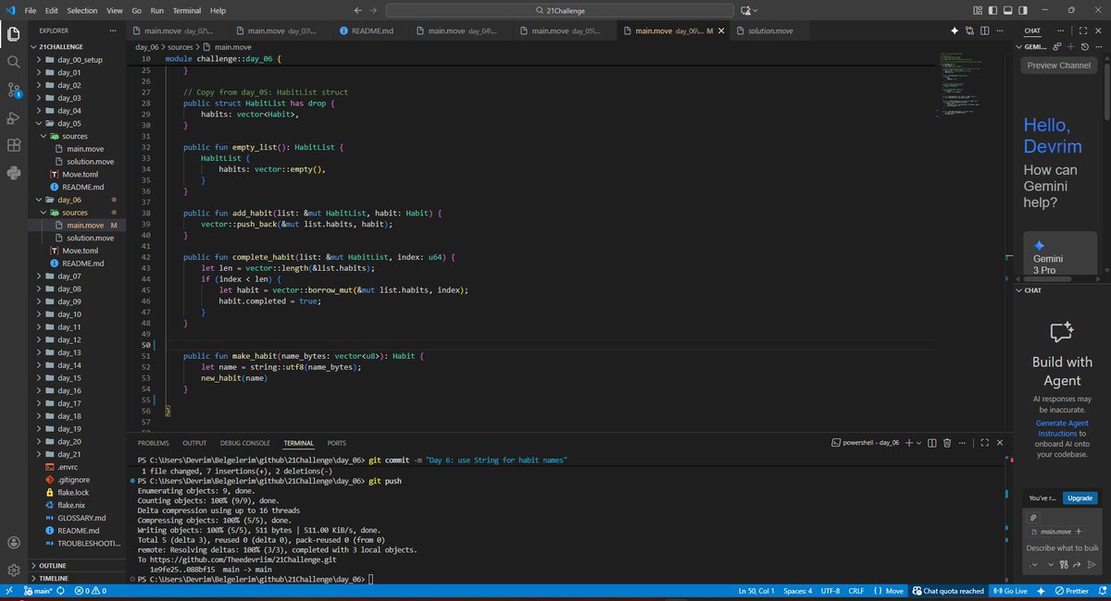1111x601 pixels.
Task: Open editor More Actions ellipsis menu
Action: coord(1002,31)
